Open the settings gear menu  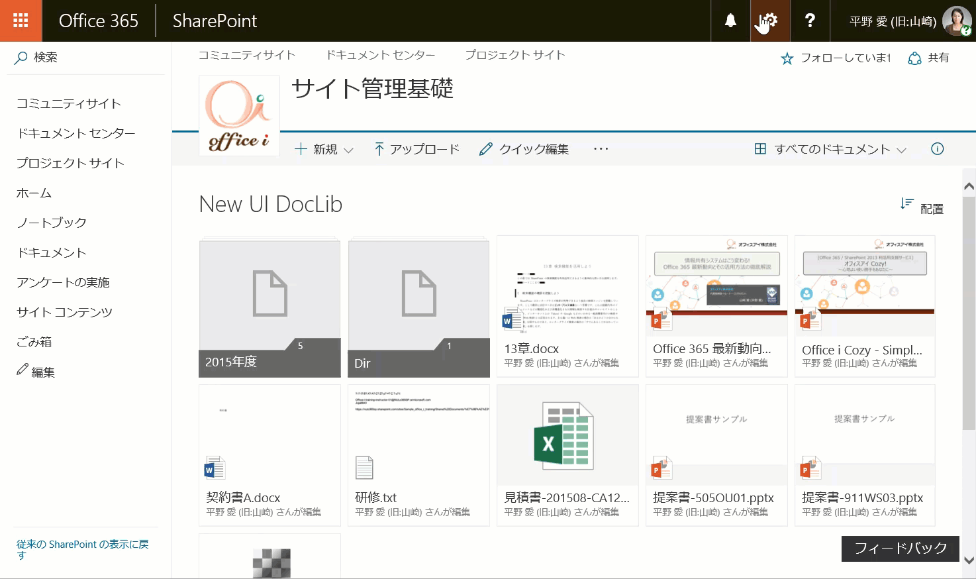tap(770, 21)
